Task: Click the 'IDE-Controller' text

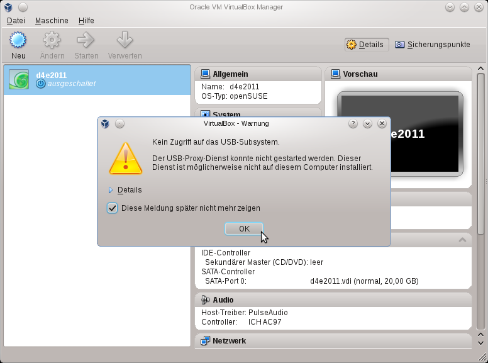Action: (x=226, y=253)
